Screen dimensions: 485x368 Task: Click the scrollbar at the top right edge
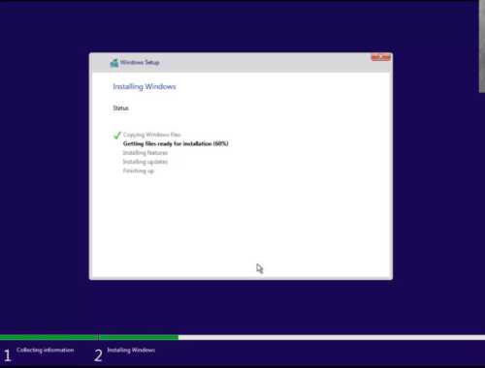[482, 46]
